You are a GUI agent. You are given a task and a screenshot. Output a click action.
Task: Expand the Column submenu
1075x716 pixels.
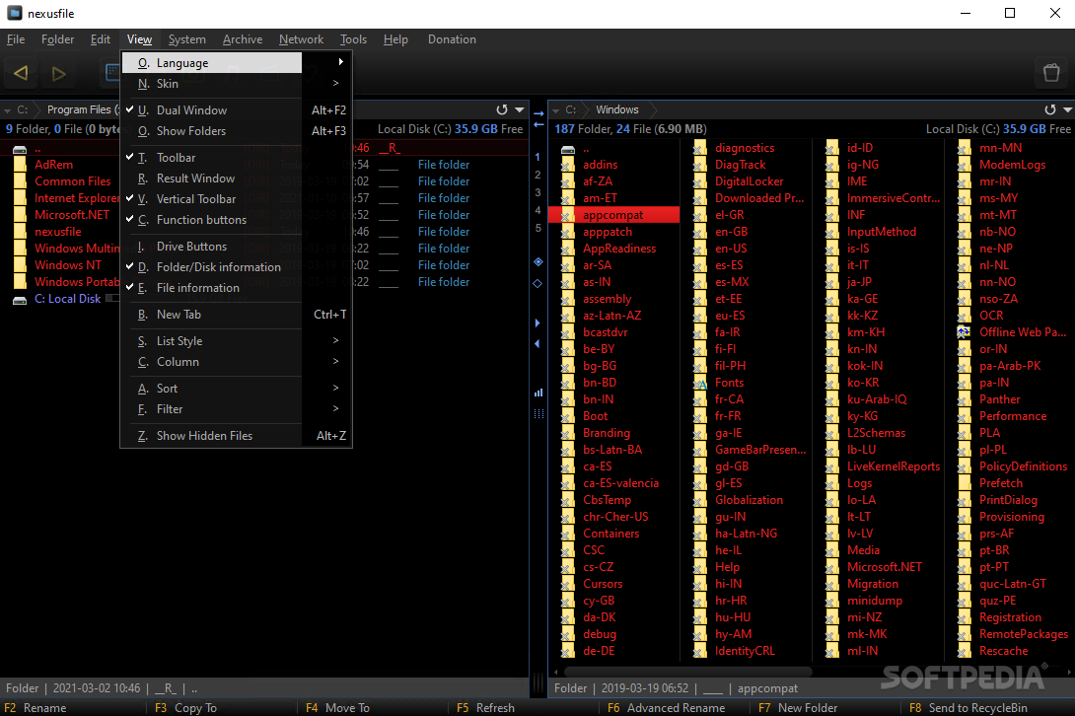[x=237, y=361]
